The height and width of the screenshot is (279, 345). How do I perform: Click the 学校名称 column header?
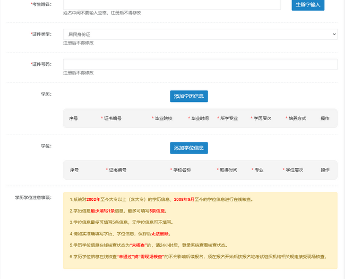(182, 170)
